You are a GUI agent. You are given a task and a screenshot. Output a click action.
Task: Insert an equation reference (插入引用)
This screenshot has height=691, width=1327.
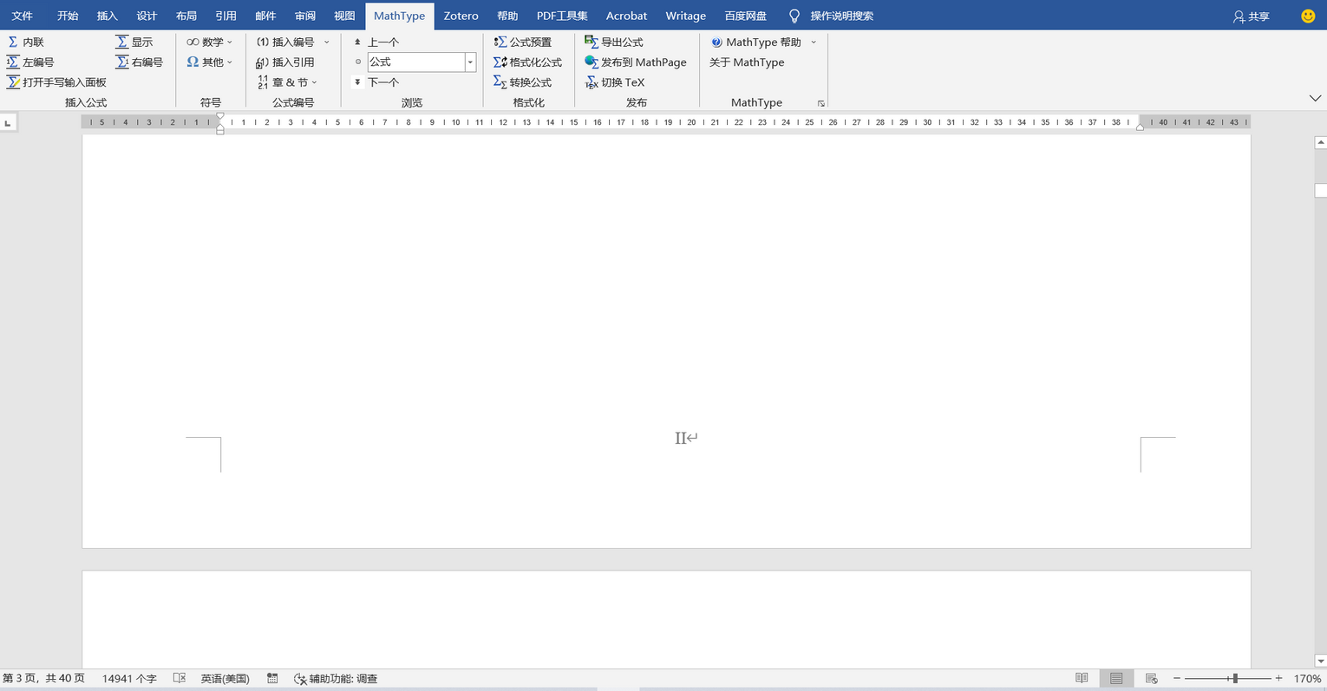pos(285,62)
